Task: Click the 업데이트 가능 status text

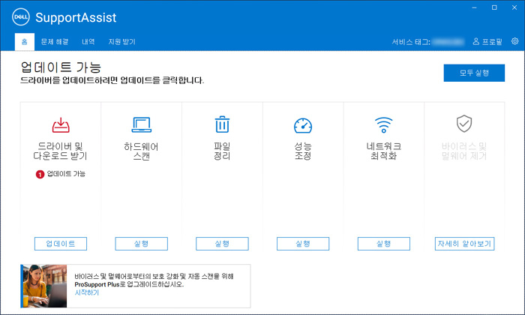Action: point(66,174)
